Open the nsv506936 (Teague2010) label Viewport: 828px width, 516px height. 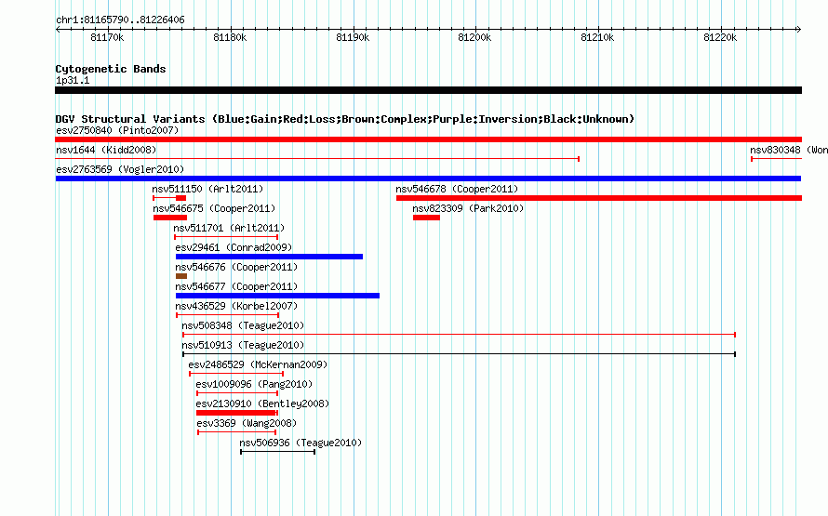coord(300,443)
